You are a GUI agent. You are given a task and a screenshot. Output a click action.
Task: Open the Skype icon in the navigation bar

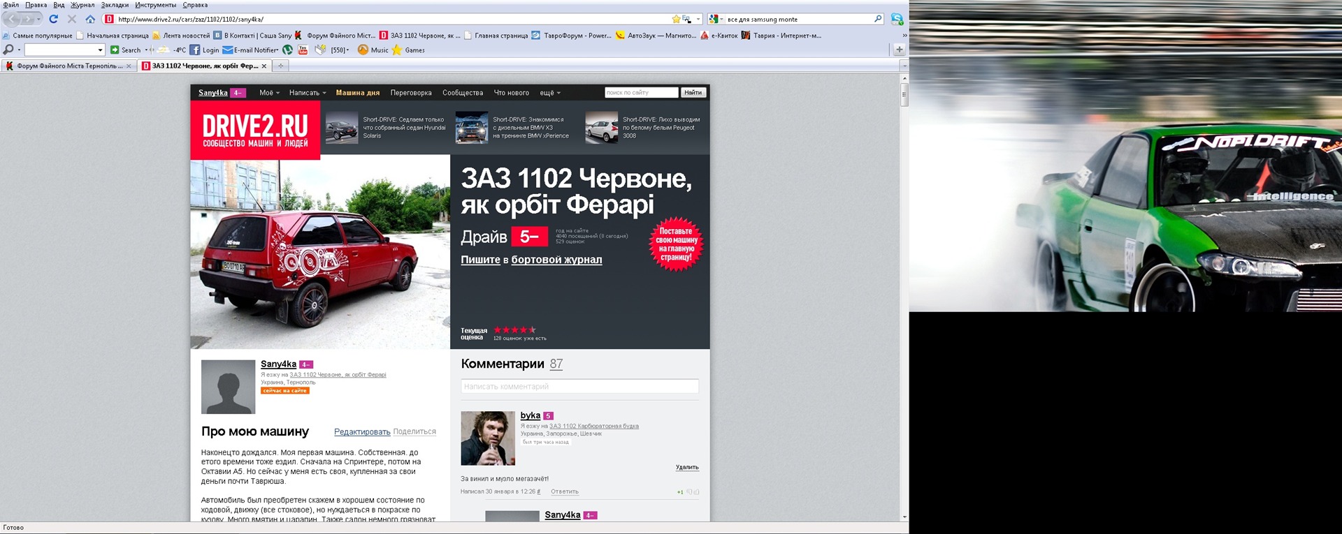point(897,20)
